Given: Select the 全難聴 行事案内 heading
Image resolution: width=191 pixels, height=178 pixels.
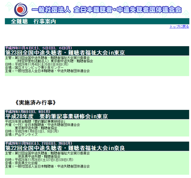Looking at the screenshot, I should coord(33,21).
